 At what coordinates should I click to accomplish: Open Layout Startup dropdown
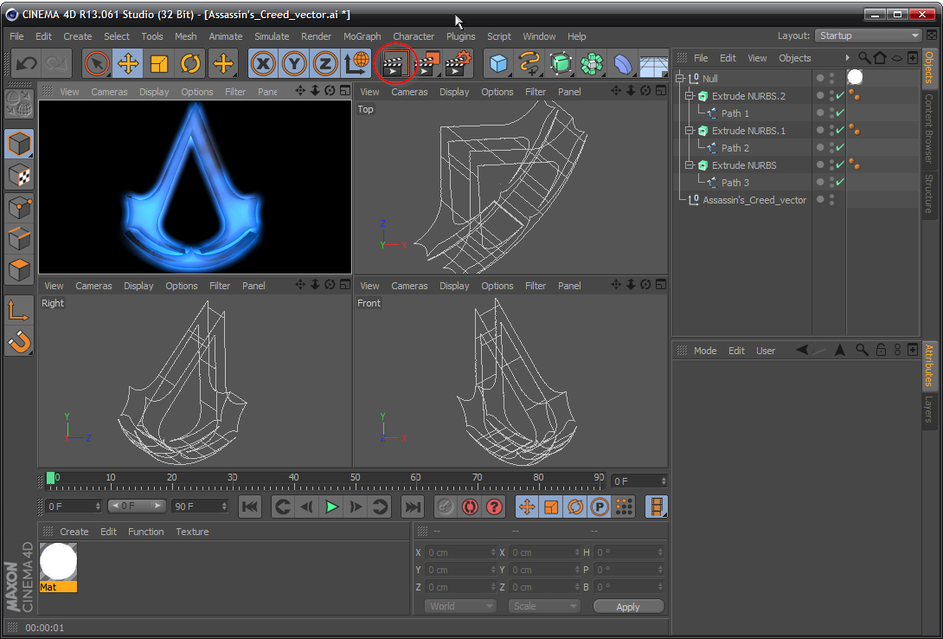click(x=869, y=35)
